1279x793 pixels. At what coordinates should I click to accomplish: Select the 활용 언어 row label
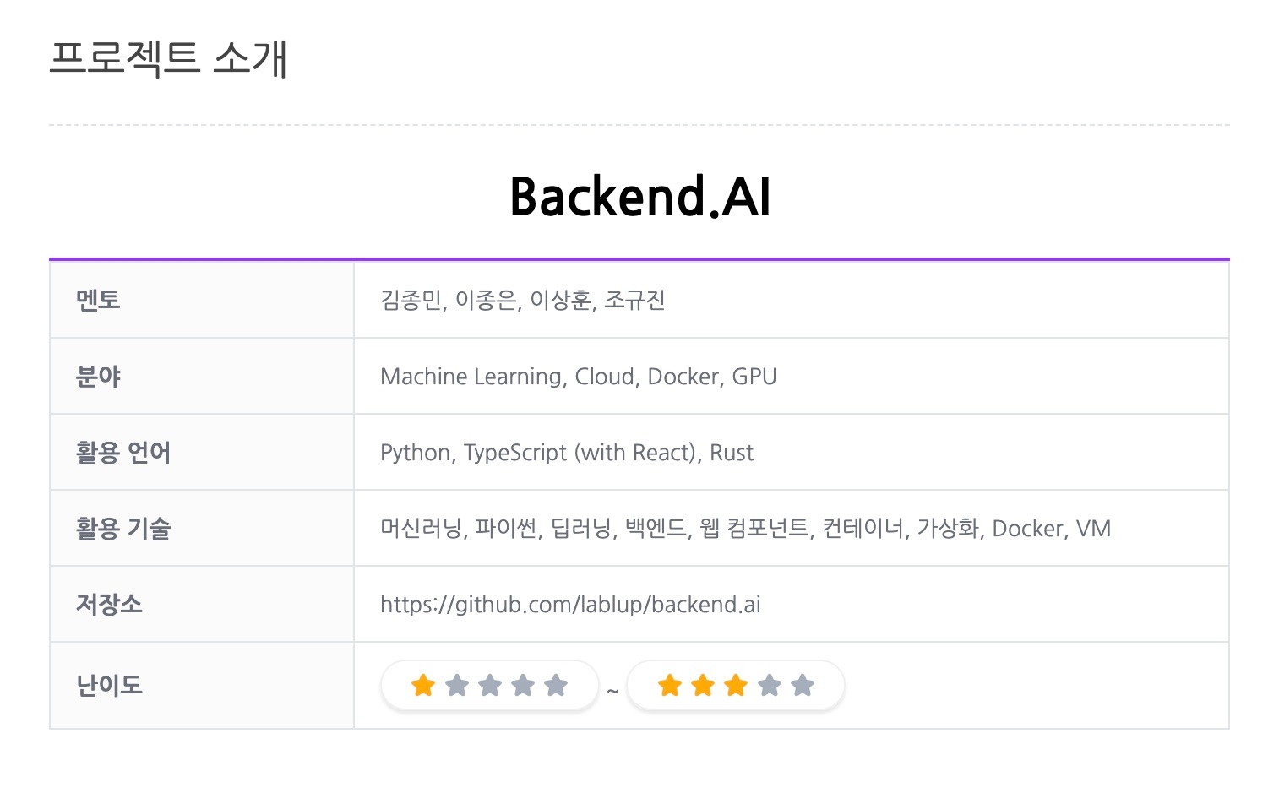pos(123,453)
